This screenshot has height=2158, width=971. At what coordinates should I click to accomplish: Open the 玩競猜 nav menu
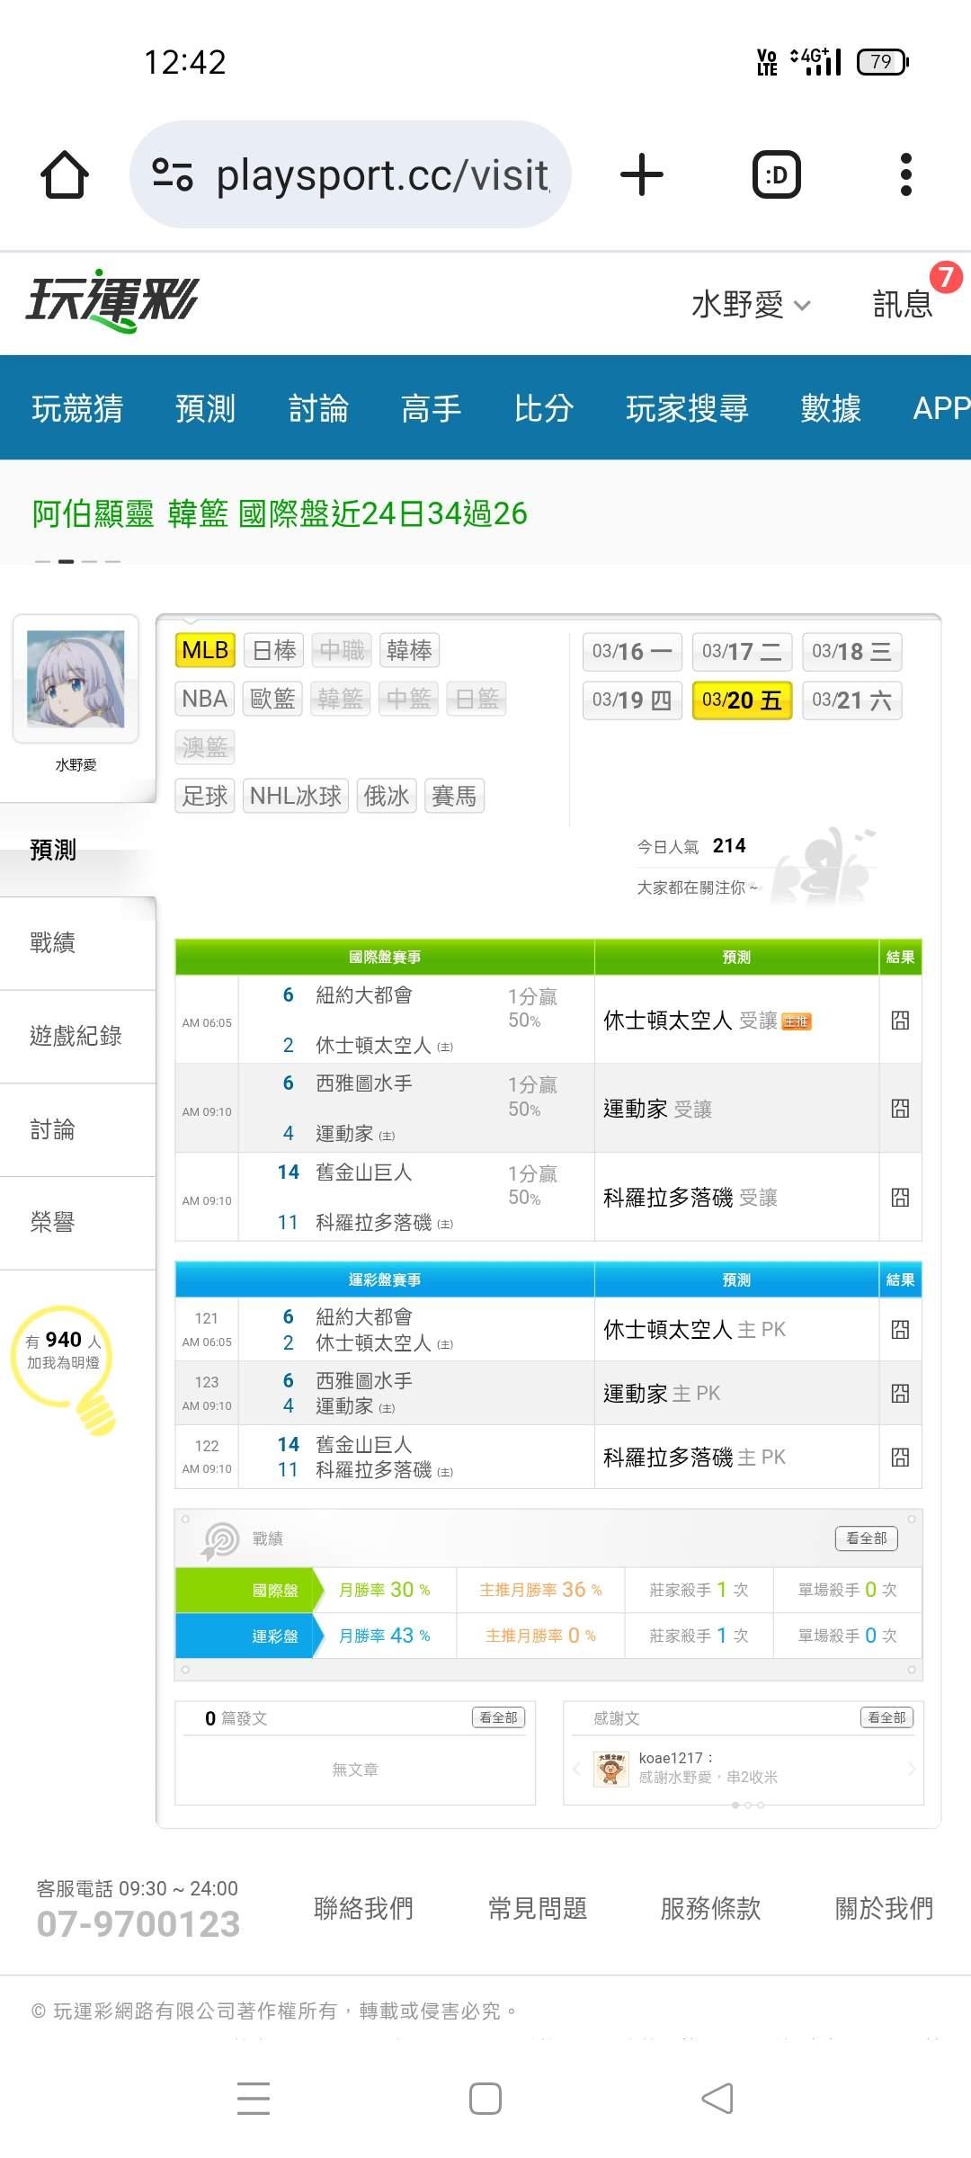[77, 408]
